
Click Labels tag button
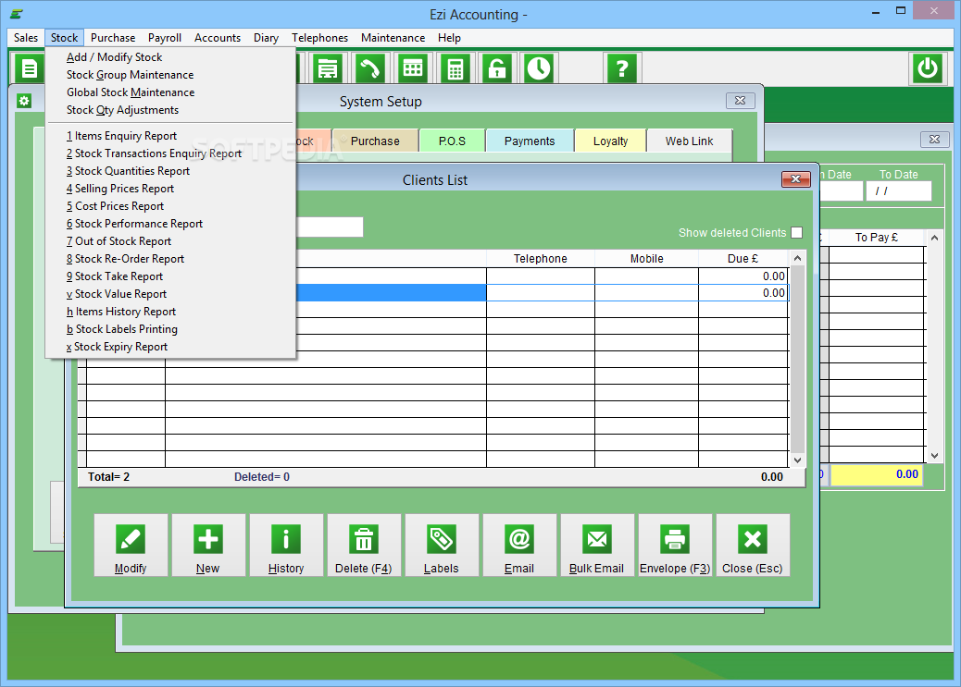point(442,545)
